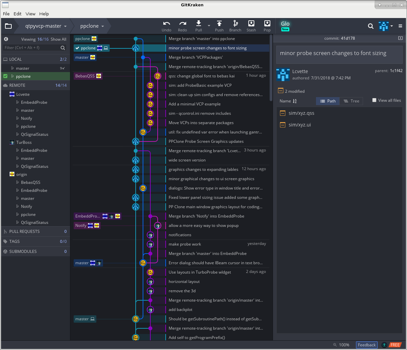Select the EmbeddPro... branch label in graph
Screen dimensions: 407x350
[x=97, y=216]
